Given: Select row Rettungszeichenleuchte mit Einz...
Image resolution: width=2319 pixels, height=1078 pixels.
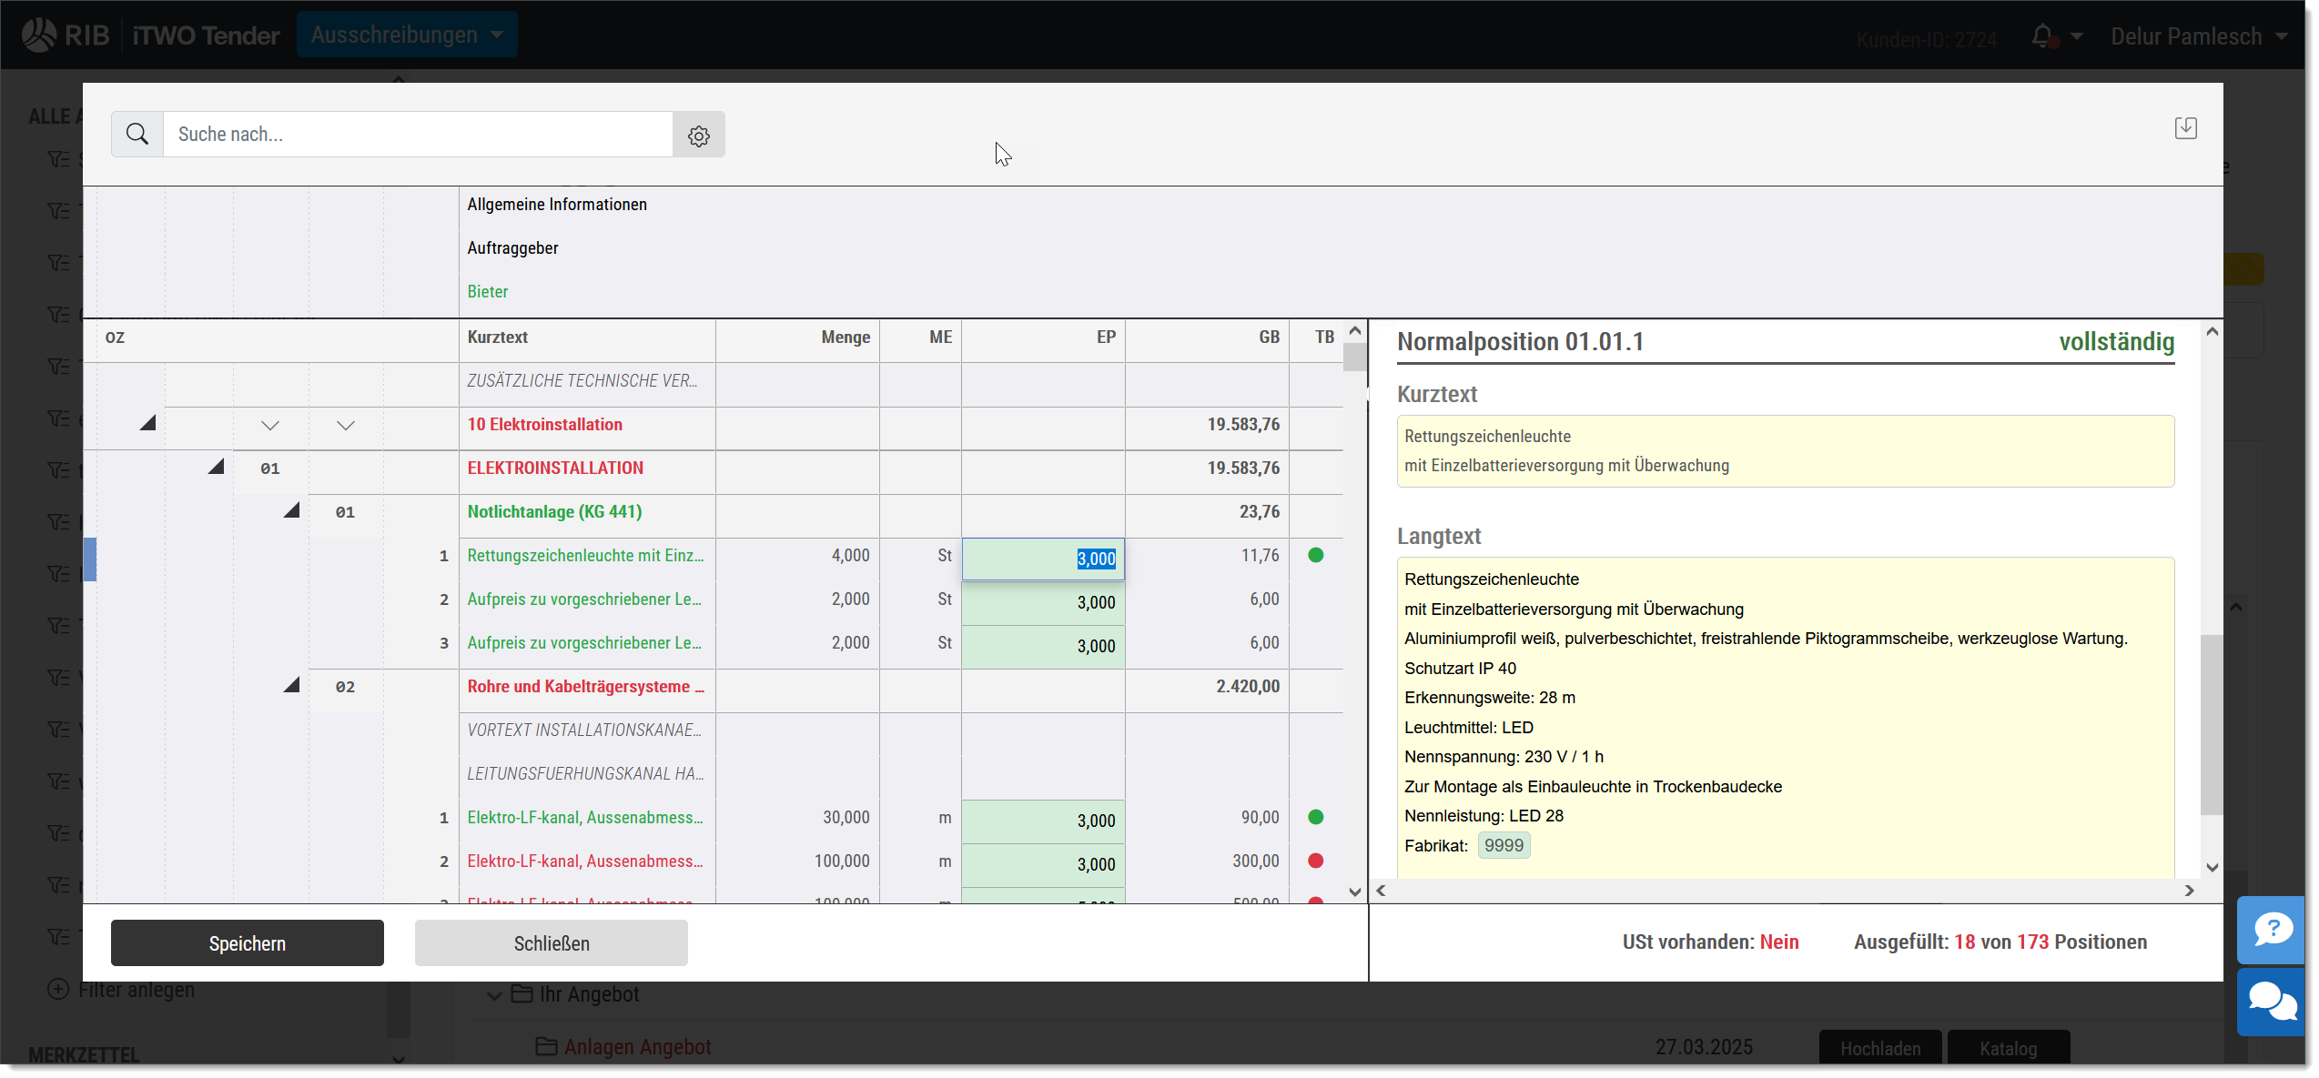Looking at the screenshot, I should 585,555.
